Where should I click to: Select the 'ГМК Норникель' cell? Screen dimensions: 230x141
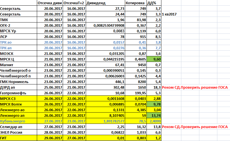pos(19,82)
